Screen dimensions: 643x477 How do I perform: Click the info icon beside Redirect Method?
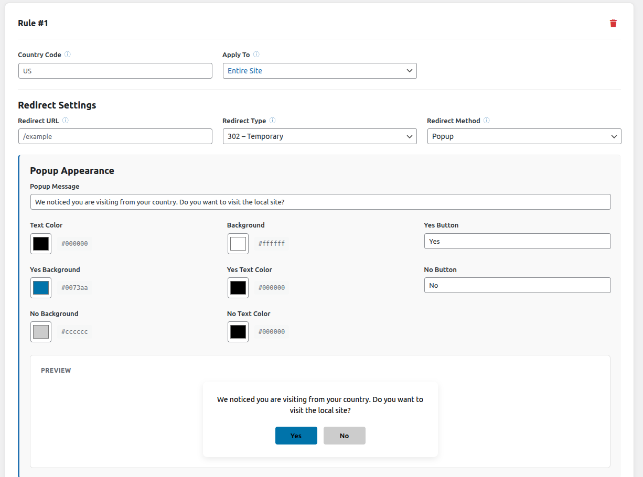(487, 121)
